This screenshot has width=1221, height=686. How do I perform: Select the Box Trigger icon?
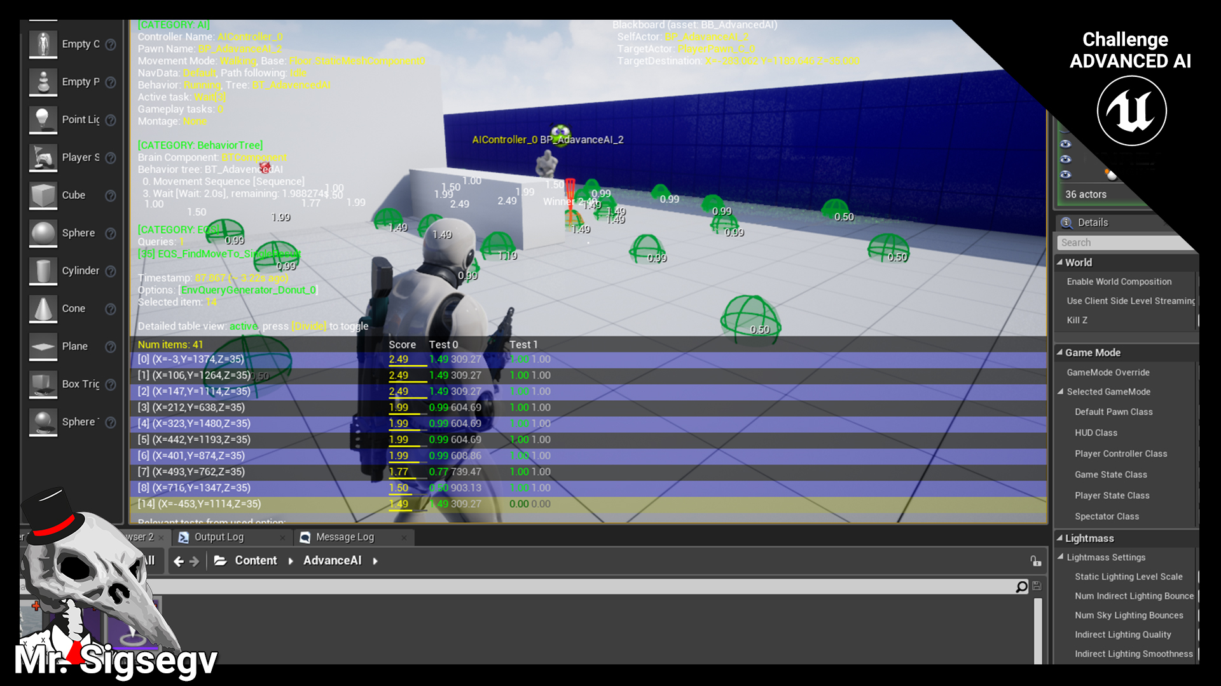(x=43, y=384)
